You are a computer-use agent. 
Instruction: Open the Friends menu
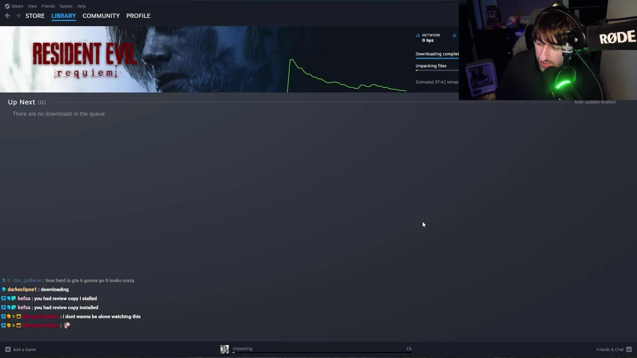pos(48,6)
